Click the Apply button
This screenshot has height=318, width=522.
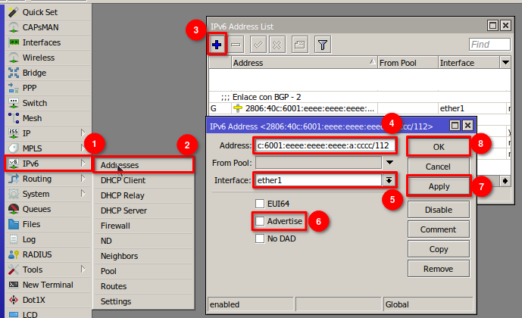pyautogui.click(x=439, y=185)
